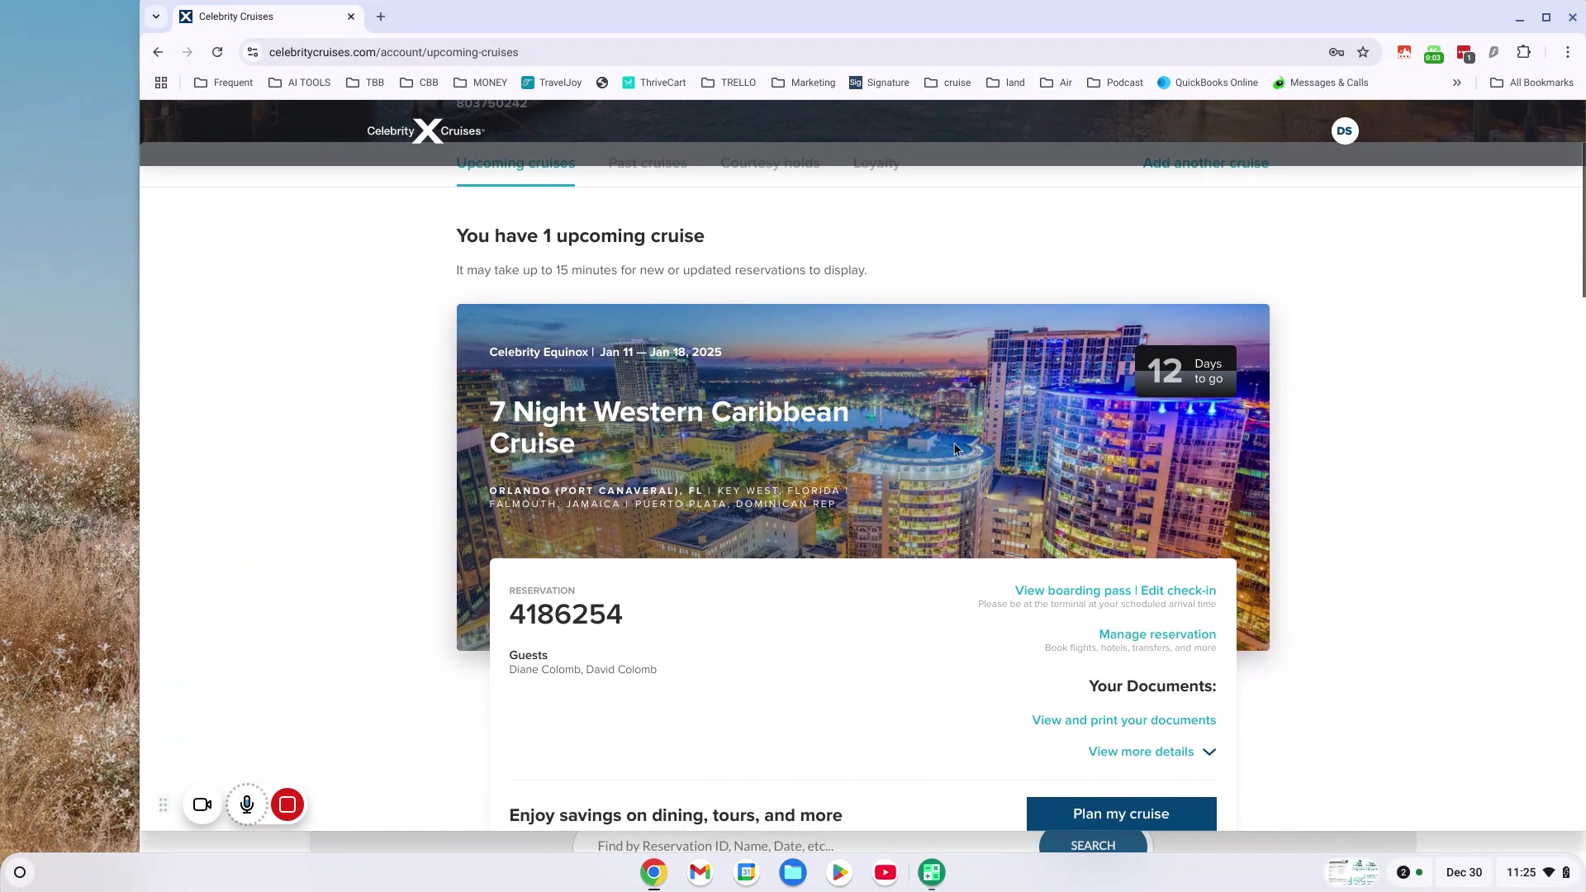Open Gmail from the shelf
Screen dimensions: 1586x892
pyautogui.click(x=700, y=872)
